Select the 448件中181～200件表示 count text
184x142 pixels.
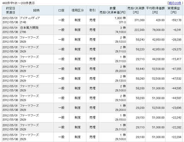point(18,3)
